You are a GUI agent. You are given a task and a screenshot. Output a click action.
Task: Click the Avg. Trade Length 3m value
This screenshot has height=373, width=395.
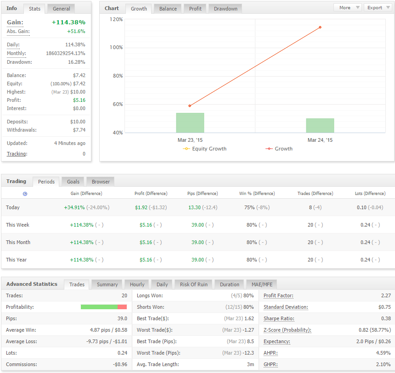tap(250, 364)
